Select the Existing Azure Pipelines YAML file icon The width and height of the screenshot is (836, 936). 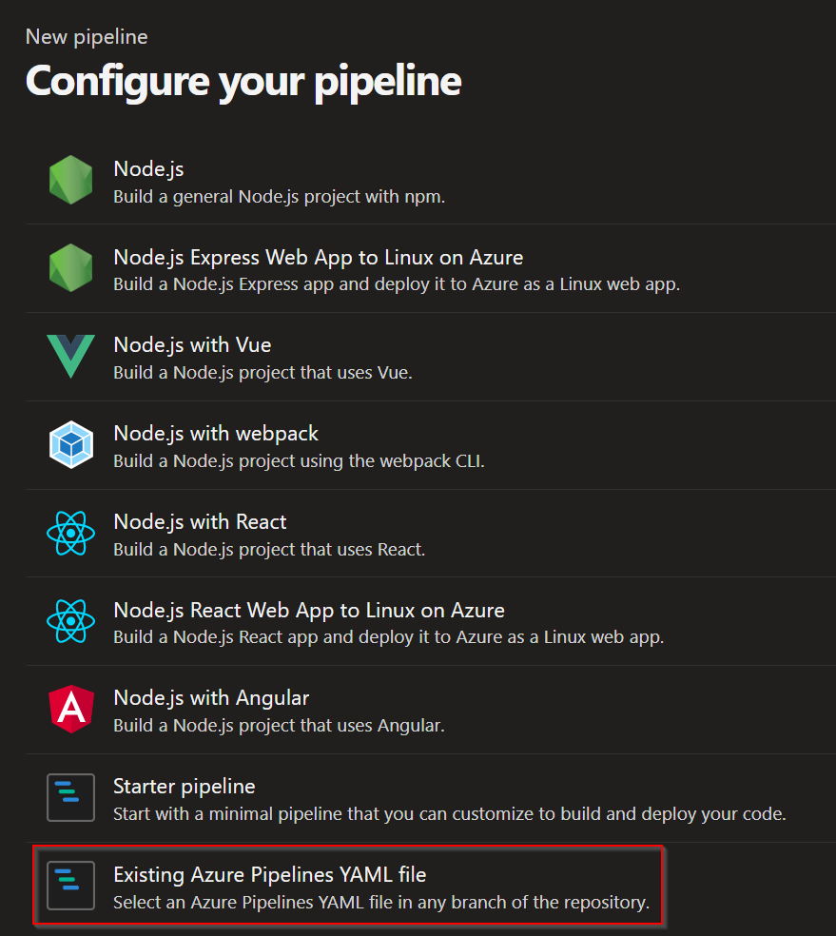70,886
